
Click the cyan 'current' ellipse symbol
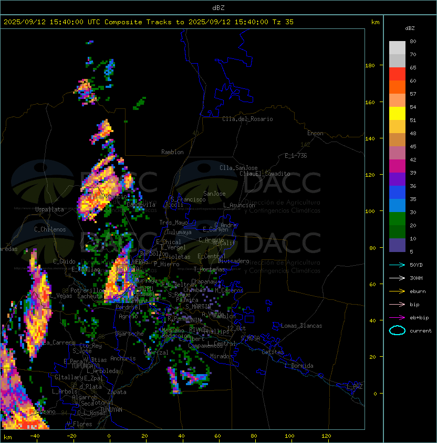click(x=397, y=330)
